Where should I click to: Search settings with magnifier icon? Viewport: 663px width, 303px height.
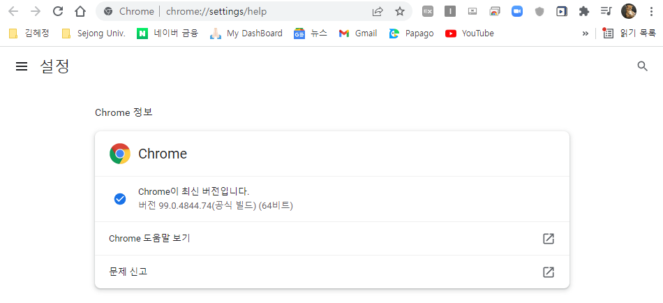pos(642,66)
